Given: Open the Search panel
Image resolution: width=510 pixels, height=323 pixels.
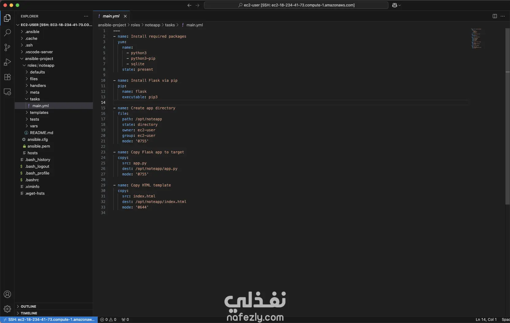Looking at the screenshot, I should tap(7, 33).
